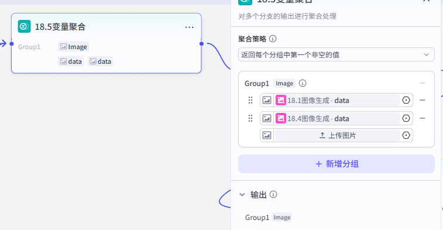The width and height of the screenshot is (443, 230).
Task: Click the 新增分组 add group button
Action: tap(336, 164)
